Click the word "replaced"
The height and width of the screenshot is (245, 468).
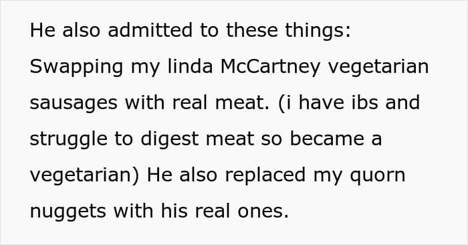click(265, 175)
